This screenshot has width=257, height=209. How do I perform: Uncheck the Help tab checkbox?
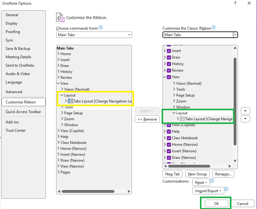[x=169, y=131]
